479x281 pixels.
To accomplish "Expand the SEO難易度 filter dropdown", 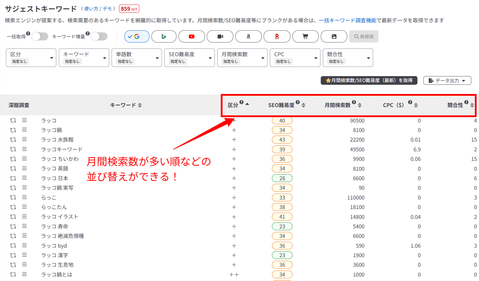I will [x=189, y=58].
